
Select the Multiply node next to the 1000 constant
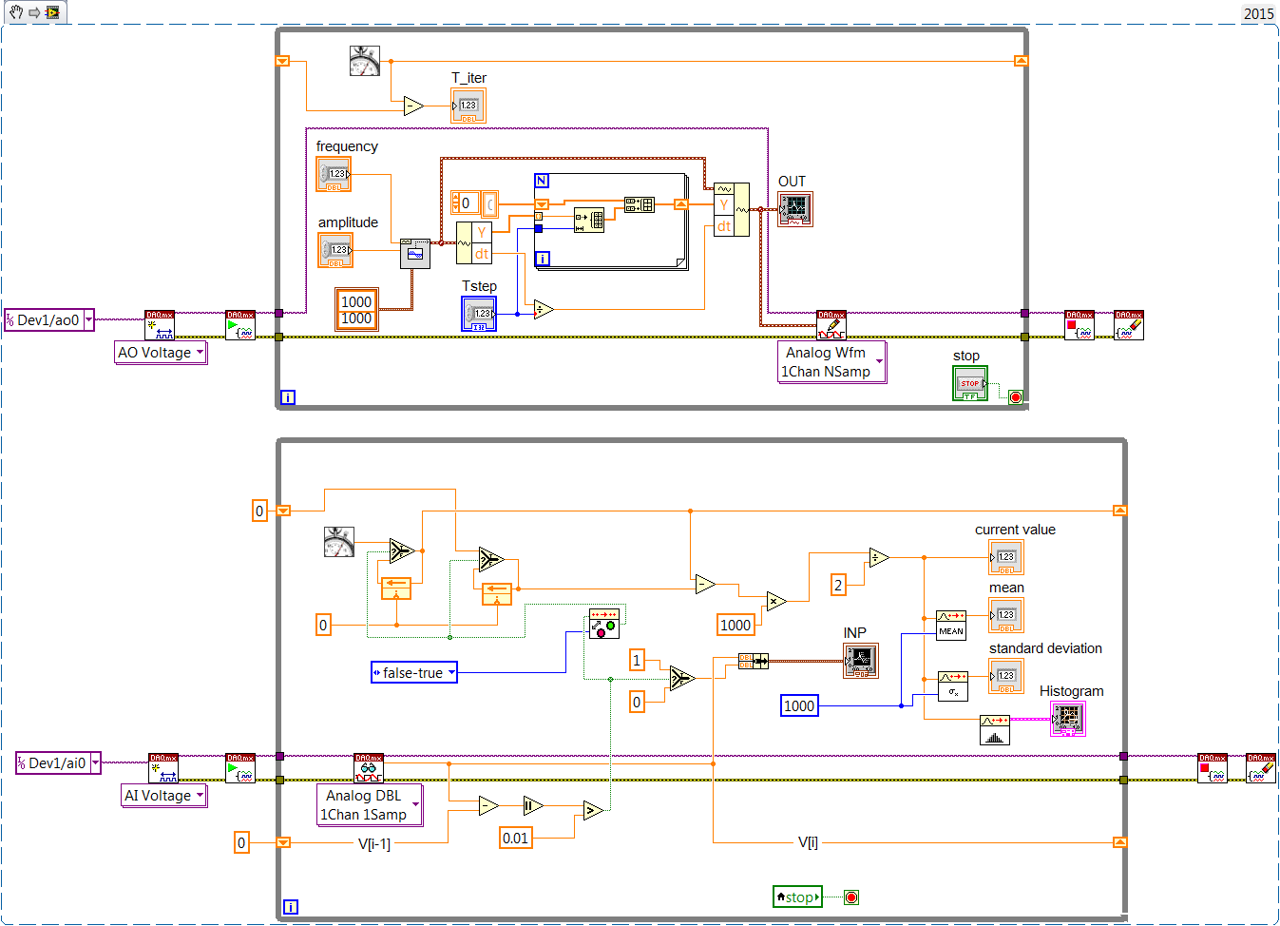(776, 601)
